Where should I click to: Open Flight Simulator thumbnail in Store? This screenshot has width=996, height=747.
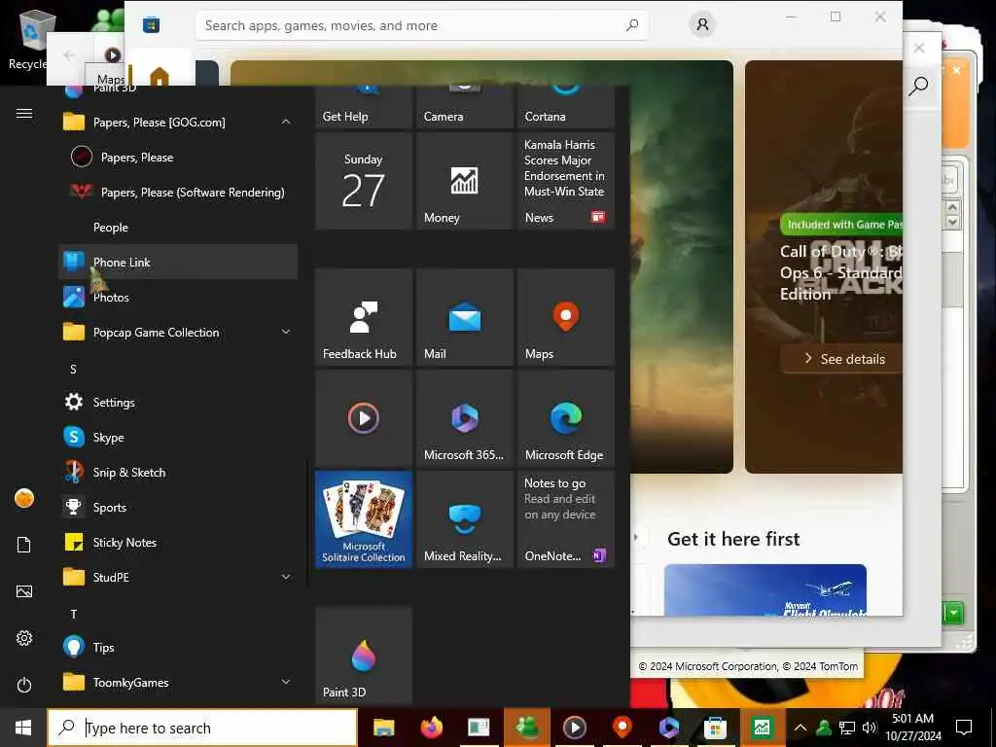coord(765,589)
